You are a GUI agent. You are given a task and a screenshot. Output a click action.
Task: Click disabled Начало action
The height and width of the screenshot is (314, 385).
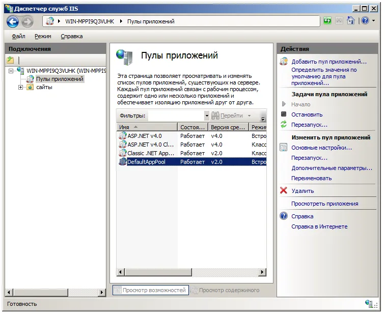coord(300,104)
